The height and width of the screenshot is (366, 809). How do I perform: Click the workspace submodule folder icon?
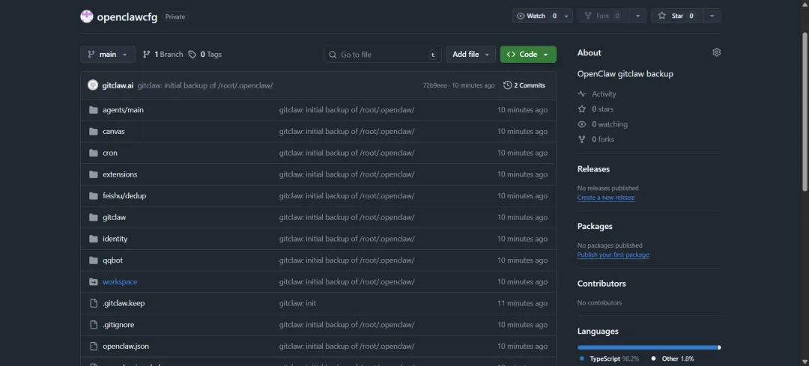tap(94, 282)
